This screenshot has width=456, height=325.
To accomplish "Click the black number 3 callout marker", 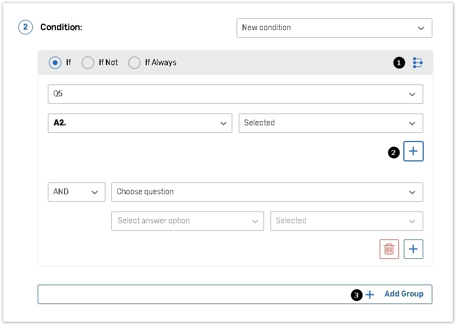I will 356,295.
